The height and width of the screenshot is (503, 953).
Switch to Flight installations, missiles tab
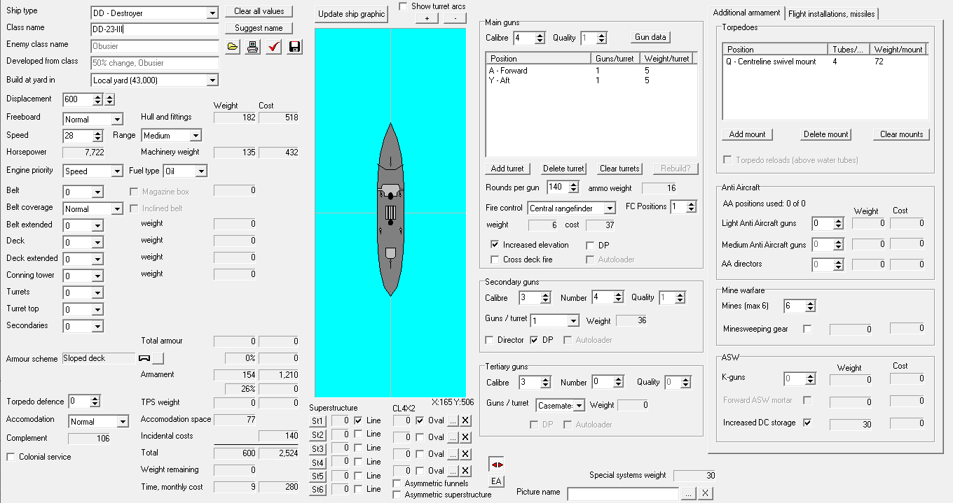point(831,13)
